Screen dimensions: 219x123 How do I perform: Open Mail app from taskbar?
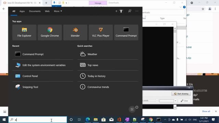(x=112, y=120)
